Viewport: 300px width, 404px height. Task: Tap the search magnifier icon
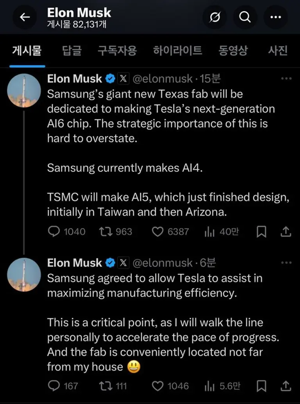pos(245,17)
